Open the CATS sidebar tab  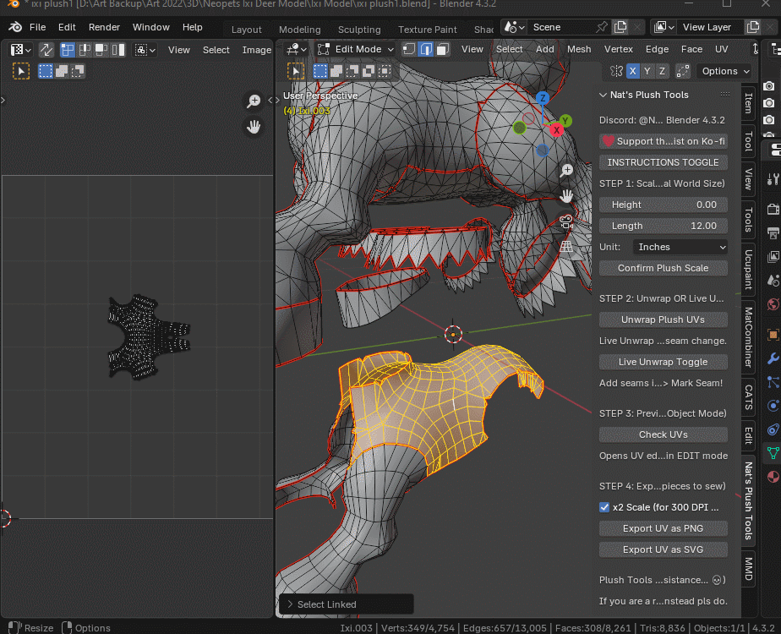pos(748,397)
